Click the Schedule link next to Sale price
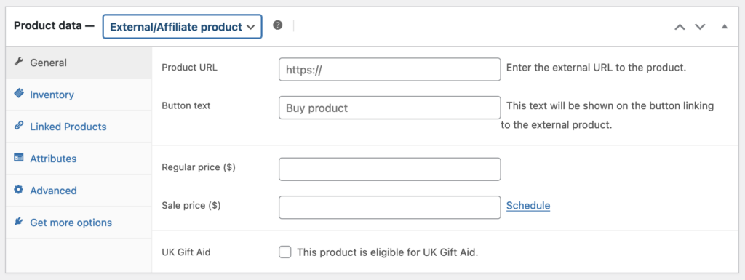 528,206
